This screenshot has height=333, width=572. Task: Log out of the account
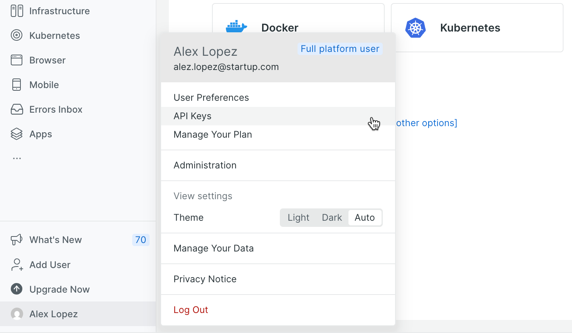click(190, 310)
